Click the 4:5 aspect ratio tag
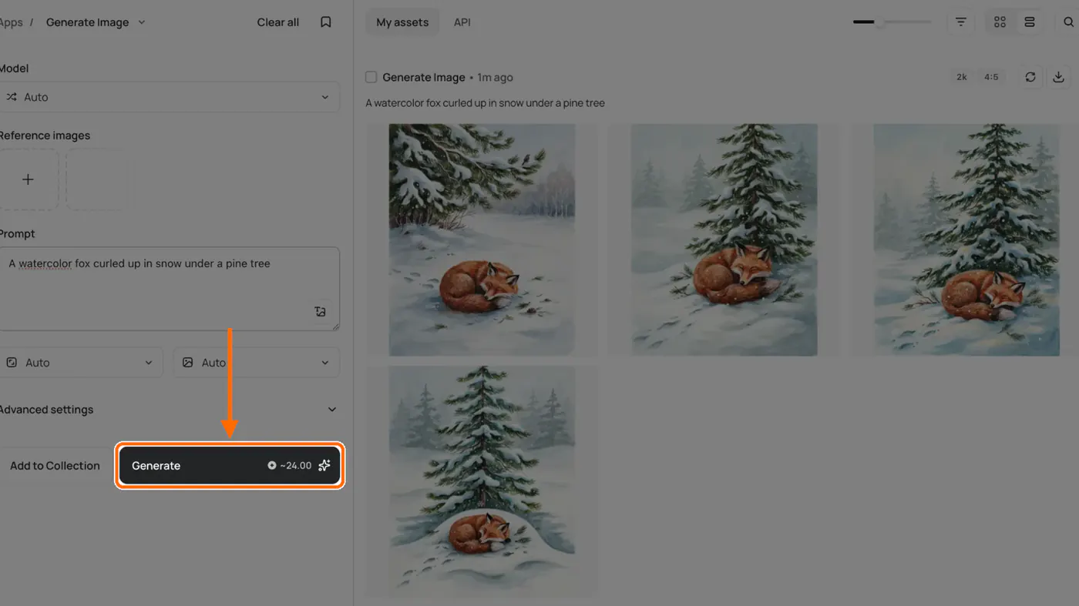The image size is (1079, 606). [x=991, y=77]
